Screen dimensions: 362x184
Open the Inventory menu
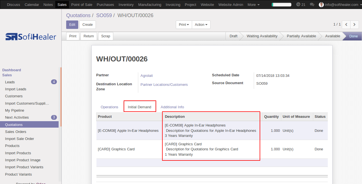tap(126, 4)
